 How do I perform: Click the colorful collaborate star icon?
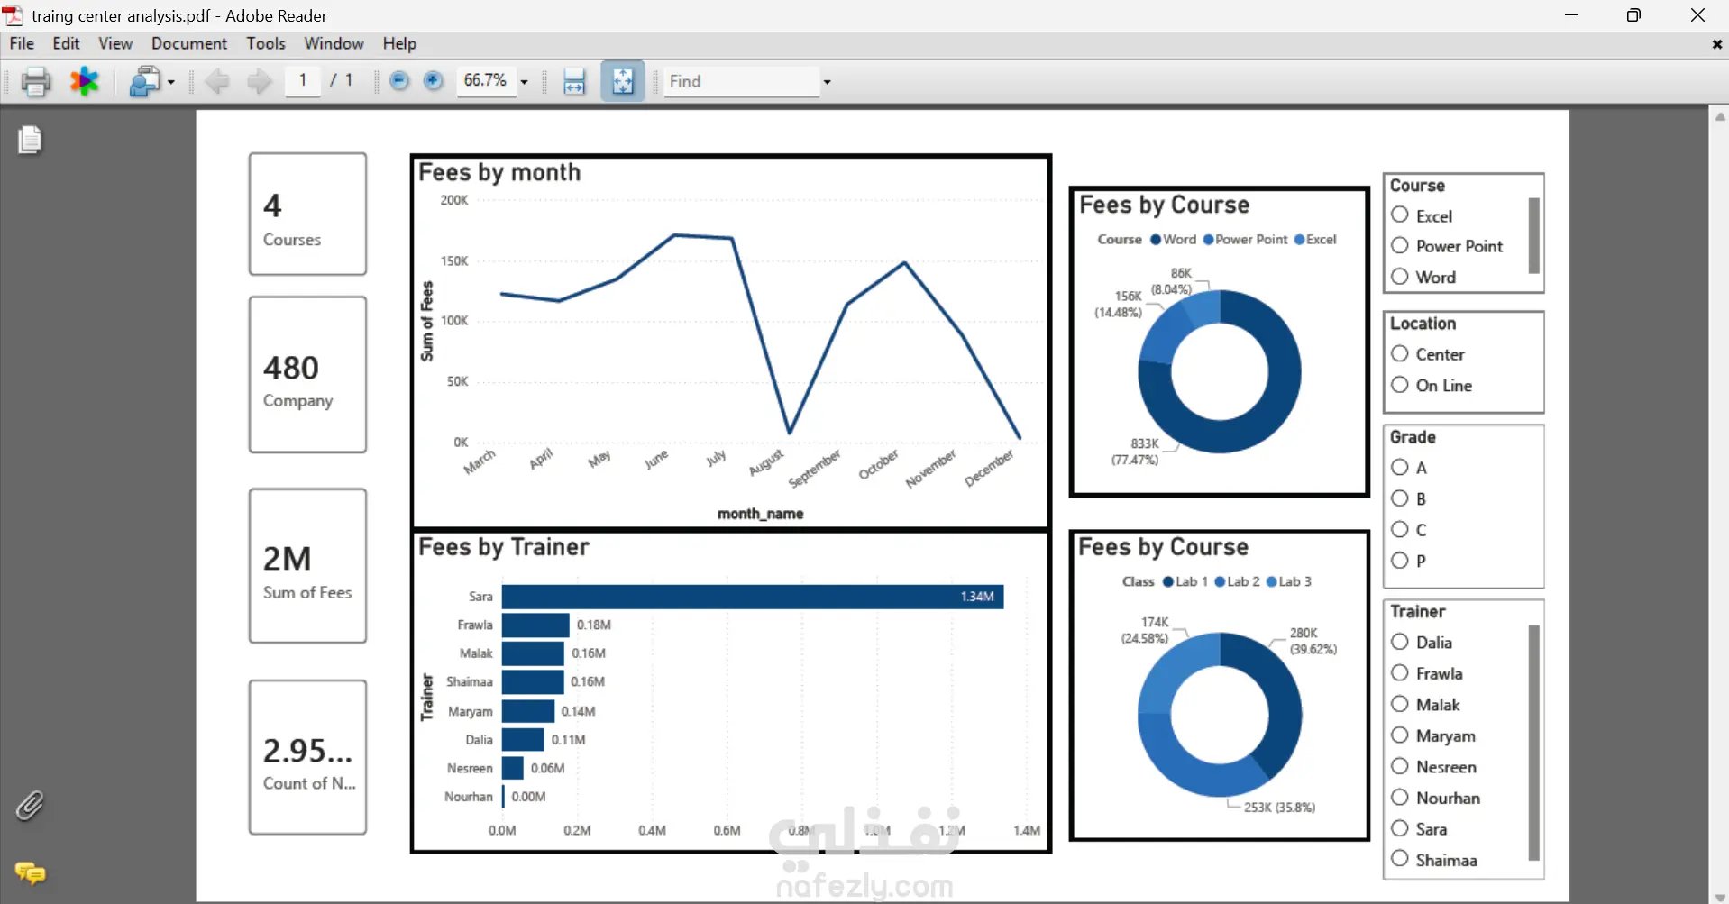coord(85,82)
